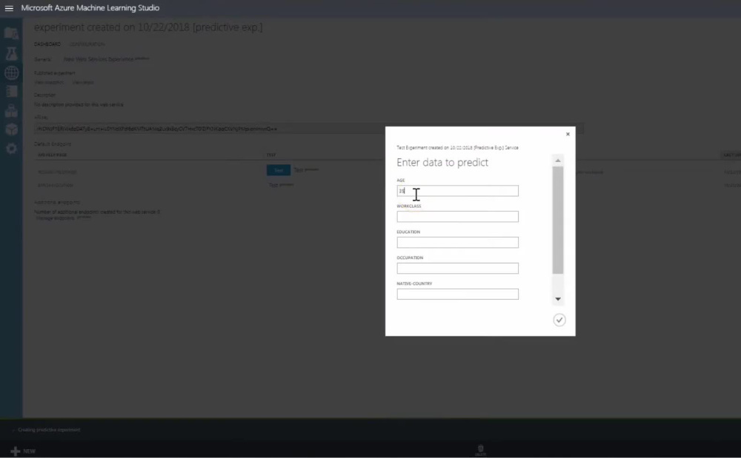This screenshot has width=741, height=458.
Task: Open Projects icon in left sidebar
Action: (x=11, y=33)
